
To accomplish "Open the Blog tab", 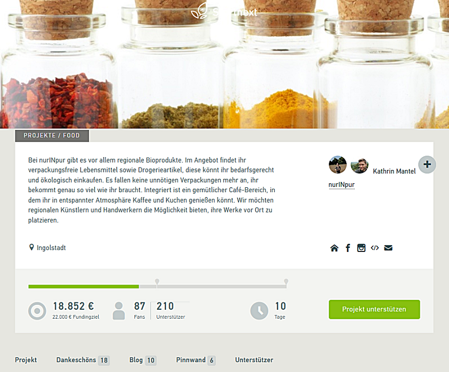I will 143,360.
